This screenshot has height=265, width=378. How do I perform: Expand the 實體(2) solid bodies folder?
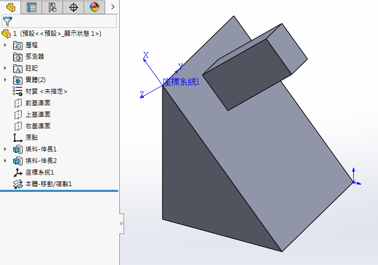5,80
